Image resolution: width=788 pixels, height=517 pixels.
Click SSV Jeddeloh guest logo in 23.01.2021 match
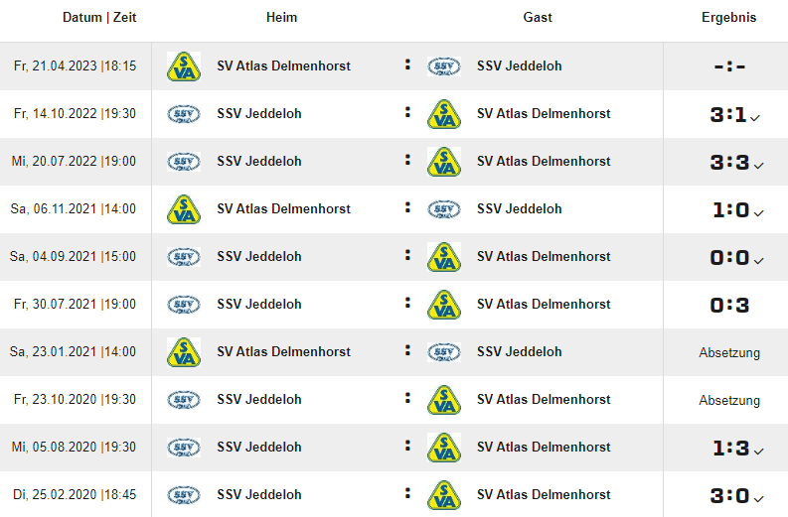pos(444,352)
